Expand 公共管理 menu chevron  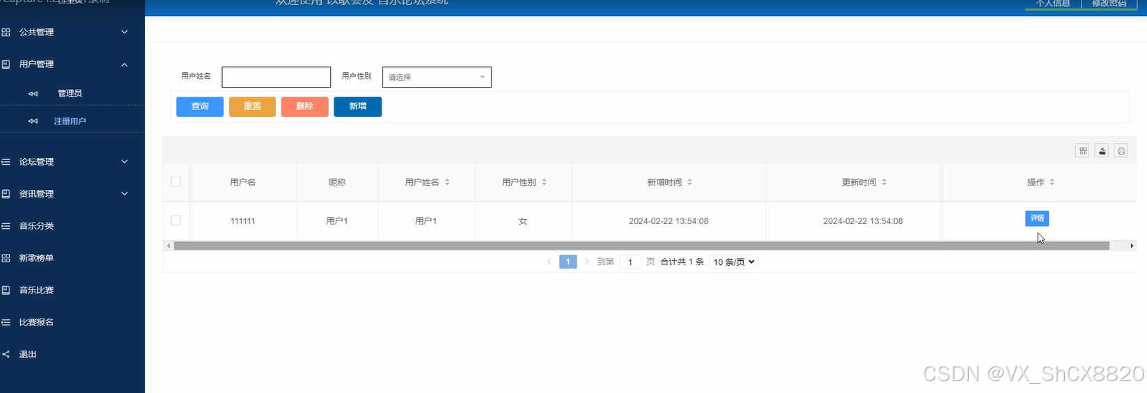(x=125, y=32)
